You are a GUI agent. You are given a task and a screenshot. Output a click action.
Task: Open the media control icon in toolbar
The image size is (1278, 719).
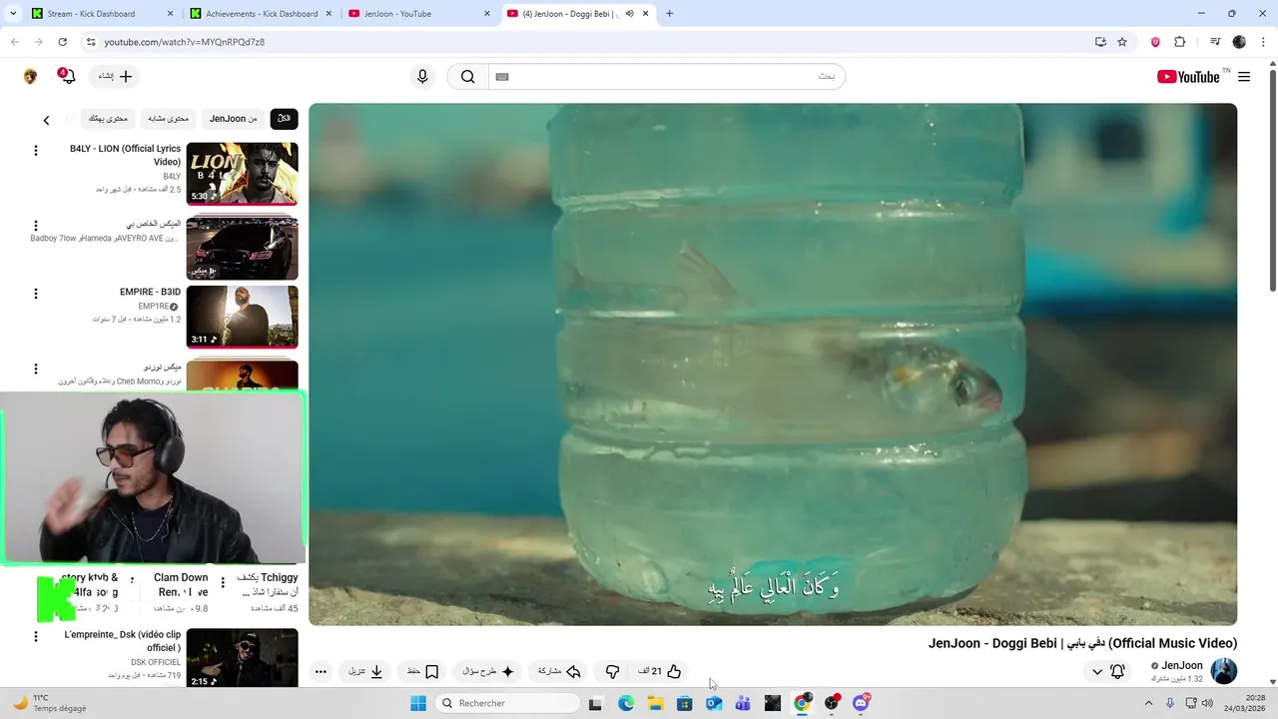click(x=1215, y=42)
